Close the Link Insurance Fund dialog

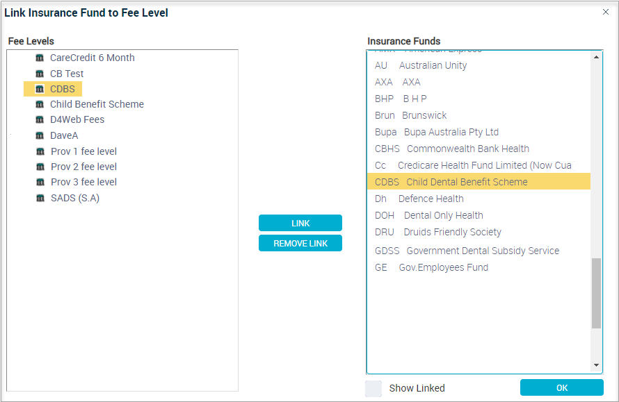[605, 12]
